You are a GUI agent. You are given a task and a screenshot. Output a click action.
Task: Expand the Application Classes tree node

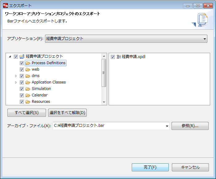click(16, 82)
